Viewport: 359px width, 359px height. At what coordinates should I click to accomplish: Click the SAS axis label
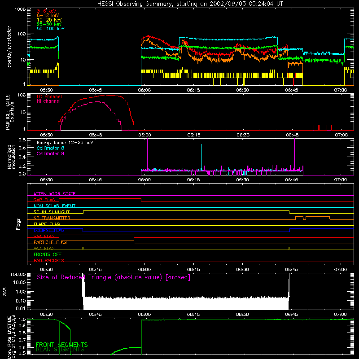click(x=4, y=292)
